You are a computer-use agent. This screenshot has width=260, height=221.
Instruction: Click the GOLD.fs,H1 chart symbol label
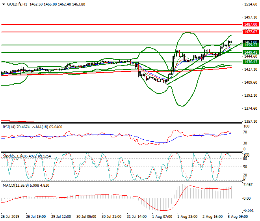17,4
